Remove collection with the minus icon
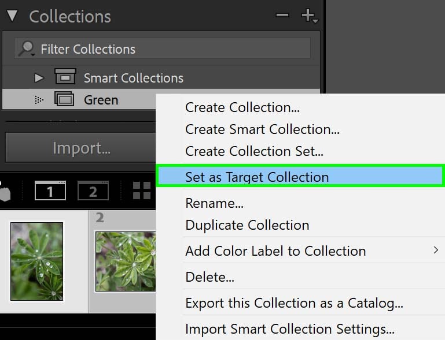This screenshot has height=340, width=445. click(x=282, y=15)
